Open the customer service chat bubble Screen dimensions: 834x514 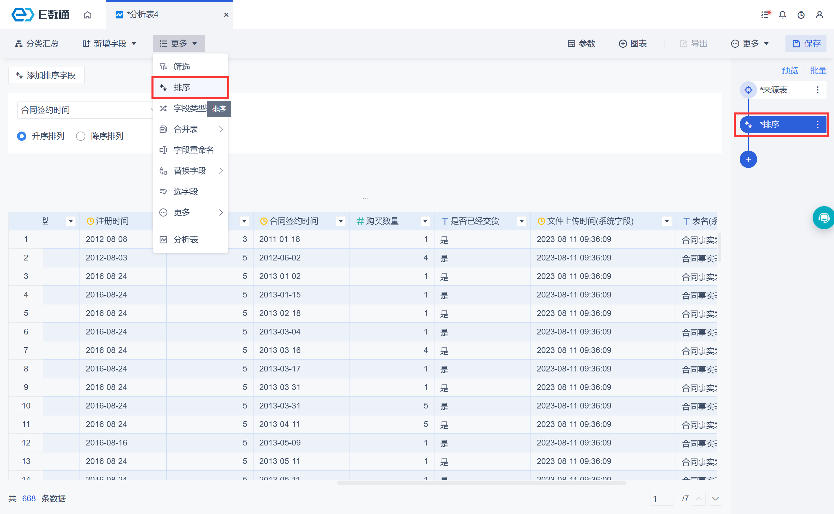(x=824, y=218)
